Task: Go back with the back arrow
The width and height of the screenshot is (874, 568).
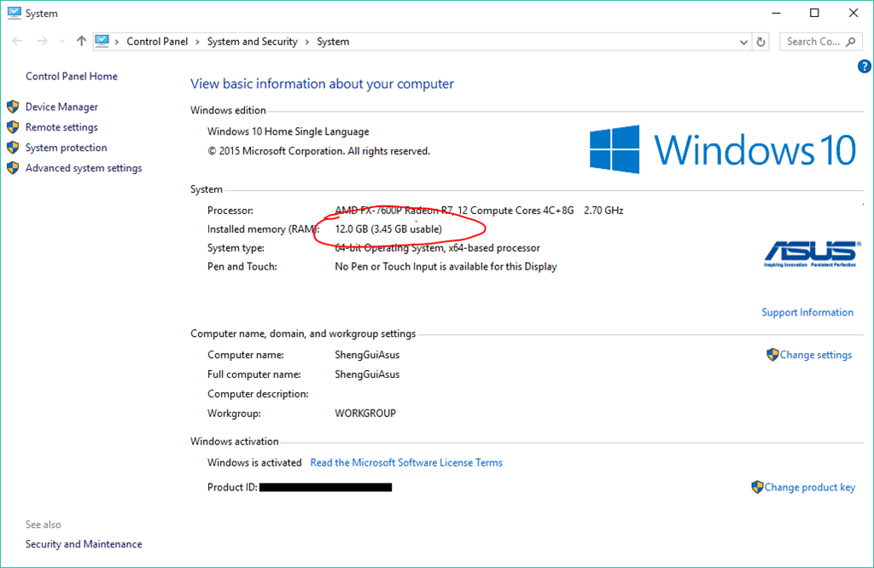Action: coord(17,41)
